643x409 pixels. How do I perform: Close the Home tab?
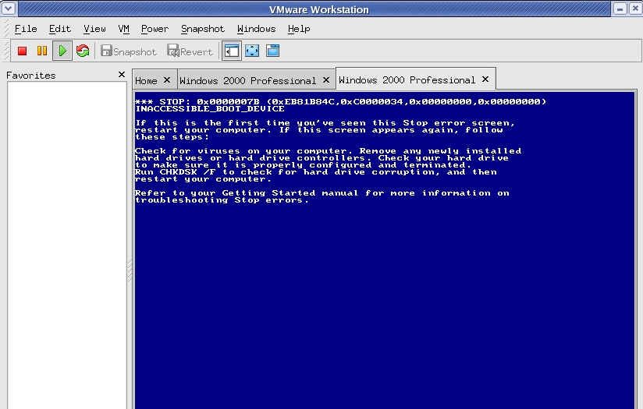(x=167, y=80)
